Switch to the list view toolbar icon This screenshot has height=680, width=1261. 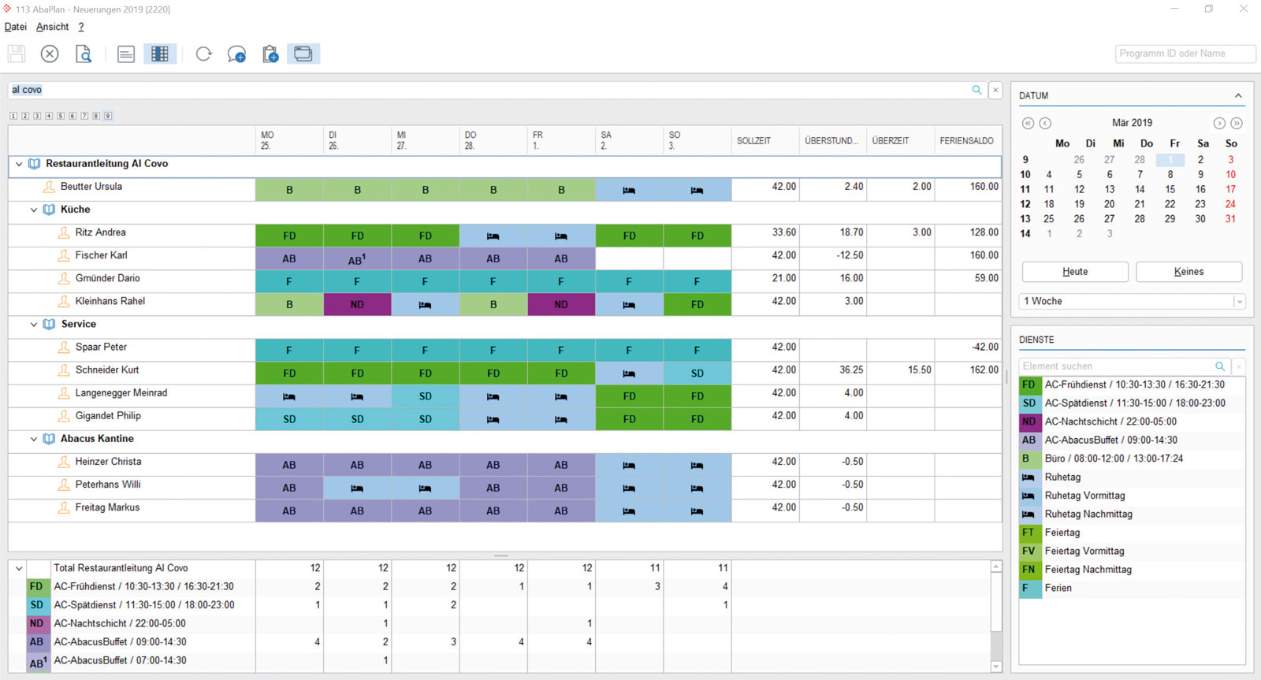[125, 54]
